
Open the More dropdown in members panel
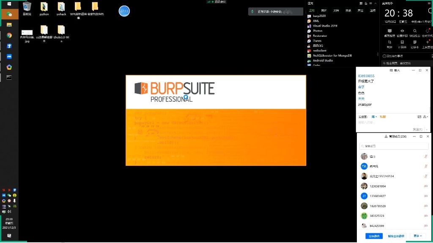[x=417, y=236]
